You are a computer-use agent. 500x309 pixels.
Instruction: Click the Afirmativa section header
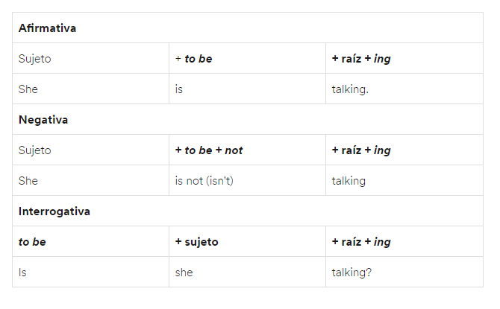(47, 28)
